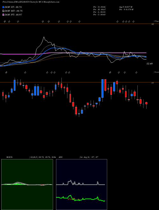
Task: Click the '12' price axis label
Action: coord(152,24)
